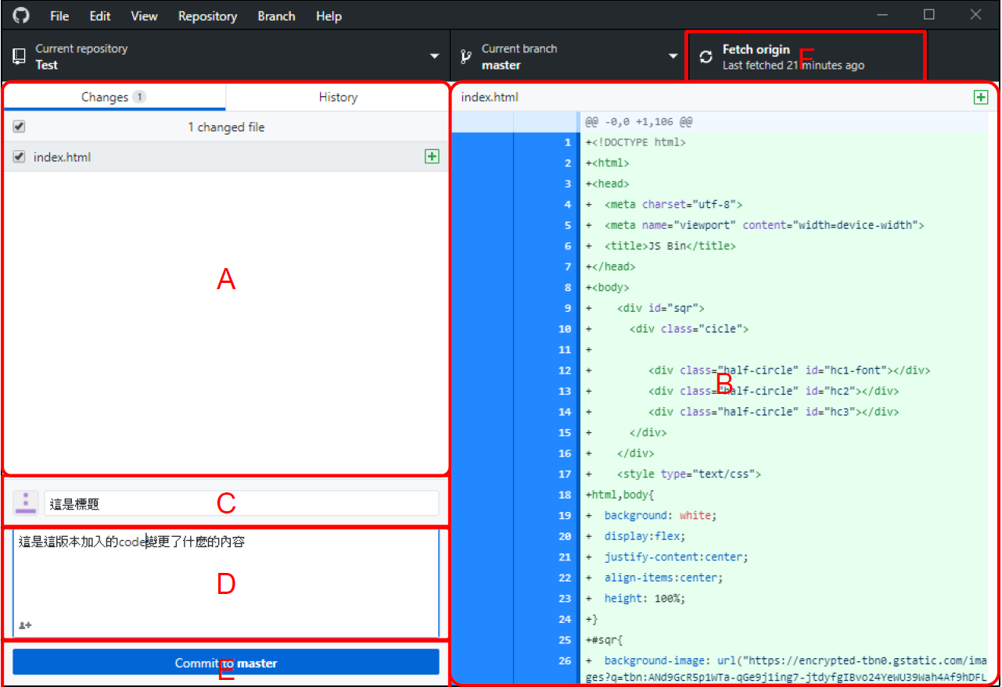This screenshot has width=1002, height=687.
Task: Select diff line number 12
Action: coord(565,370)
